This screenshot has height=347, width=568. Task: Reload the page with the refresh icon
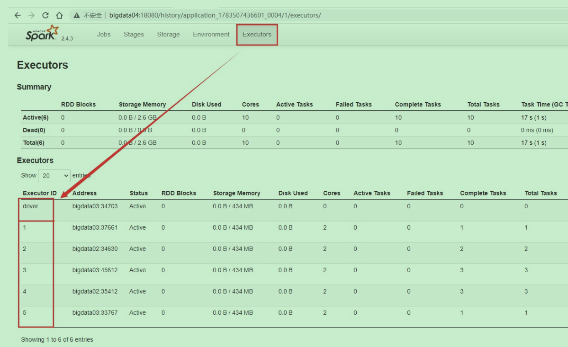coord(45,15)
